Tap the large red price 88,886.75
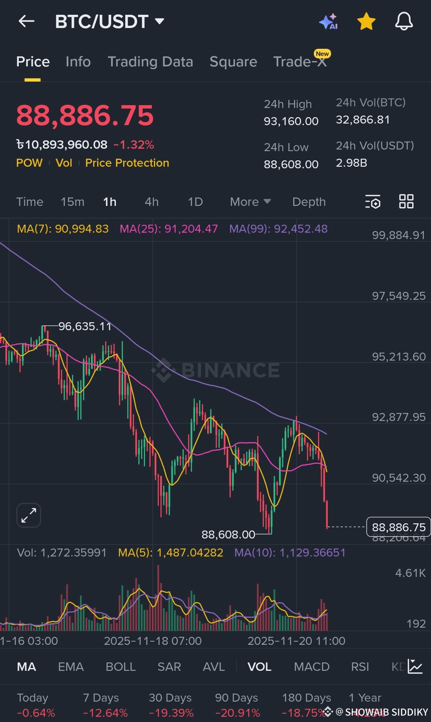This screenshot has height=722, width=431. [85, 116]
